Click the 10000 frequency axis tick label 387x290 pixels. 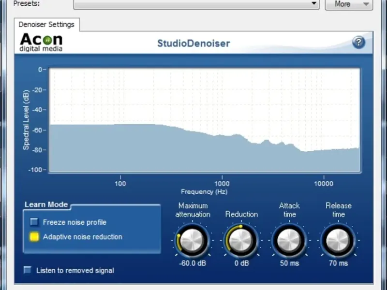pyautogui.click(x=324, y=184)
